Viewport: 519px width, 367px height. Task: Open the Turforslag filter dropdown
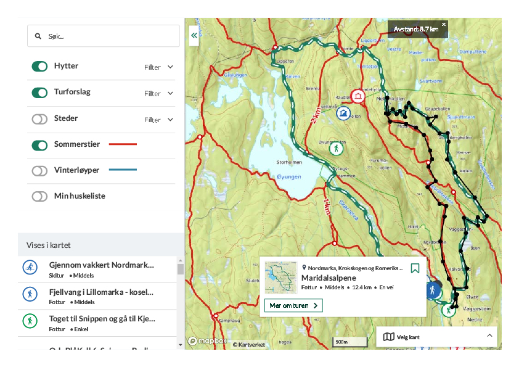click(159, 94)
